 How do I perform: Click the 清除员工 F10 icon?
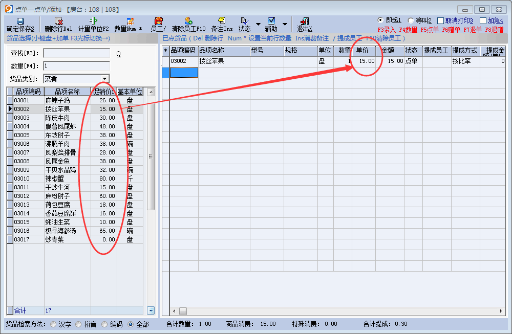pos(188,21)
